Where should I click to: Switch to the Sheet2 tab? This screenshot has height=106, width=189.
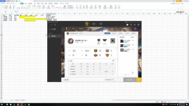coord(17,100)
